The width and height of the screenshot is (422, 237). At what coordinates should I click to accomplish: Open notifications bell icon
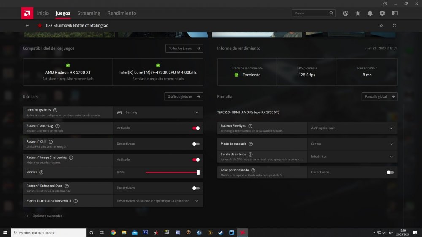370,13
